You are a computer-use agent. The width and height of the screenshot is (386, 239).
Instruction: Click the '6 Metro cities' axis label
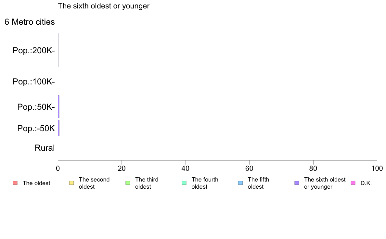click(x=30, y=22)
